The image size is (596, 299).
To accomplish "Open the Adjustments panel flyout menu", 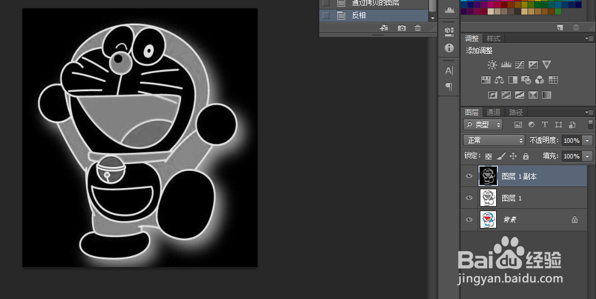I will [x=589, y=38].
